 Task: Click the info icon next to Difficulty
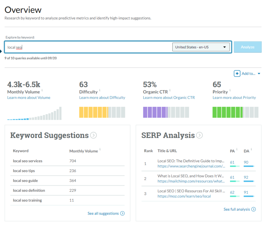click(x=100, y=90)
